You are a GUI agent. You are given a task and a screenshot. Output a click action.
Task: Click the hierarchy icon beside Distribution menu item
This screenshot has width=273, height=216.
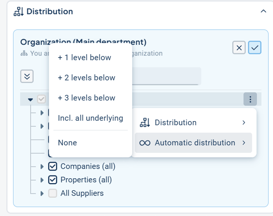pos(145,123)
